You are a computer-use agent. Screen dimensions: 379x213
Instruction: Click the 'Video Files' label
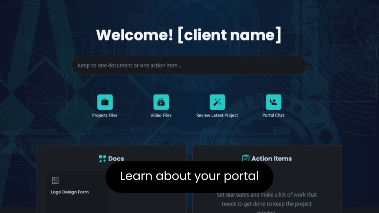161,115
